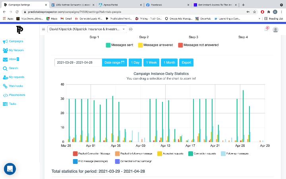Screen dimensions: 286x179
Task: Open the user profile avatar
Action: [x=275, y=29]
